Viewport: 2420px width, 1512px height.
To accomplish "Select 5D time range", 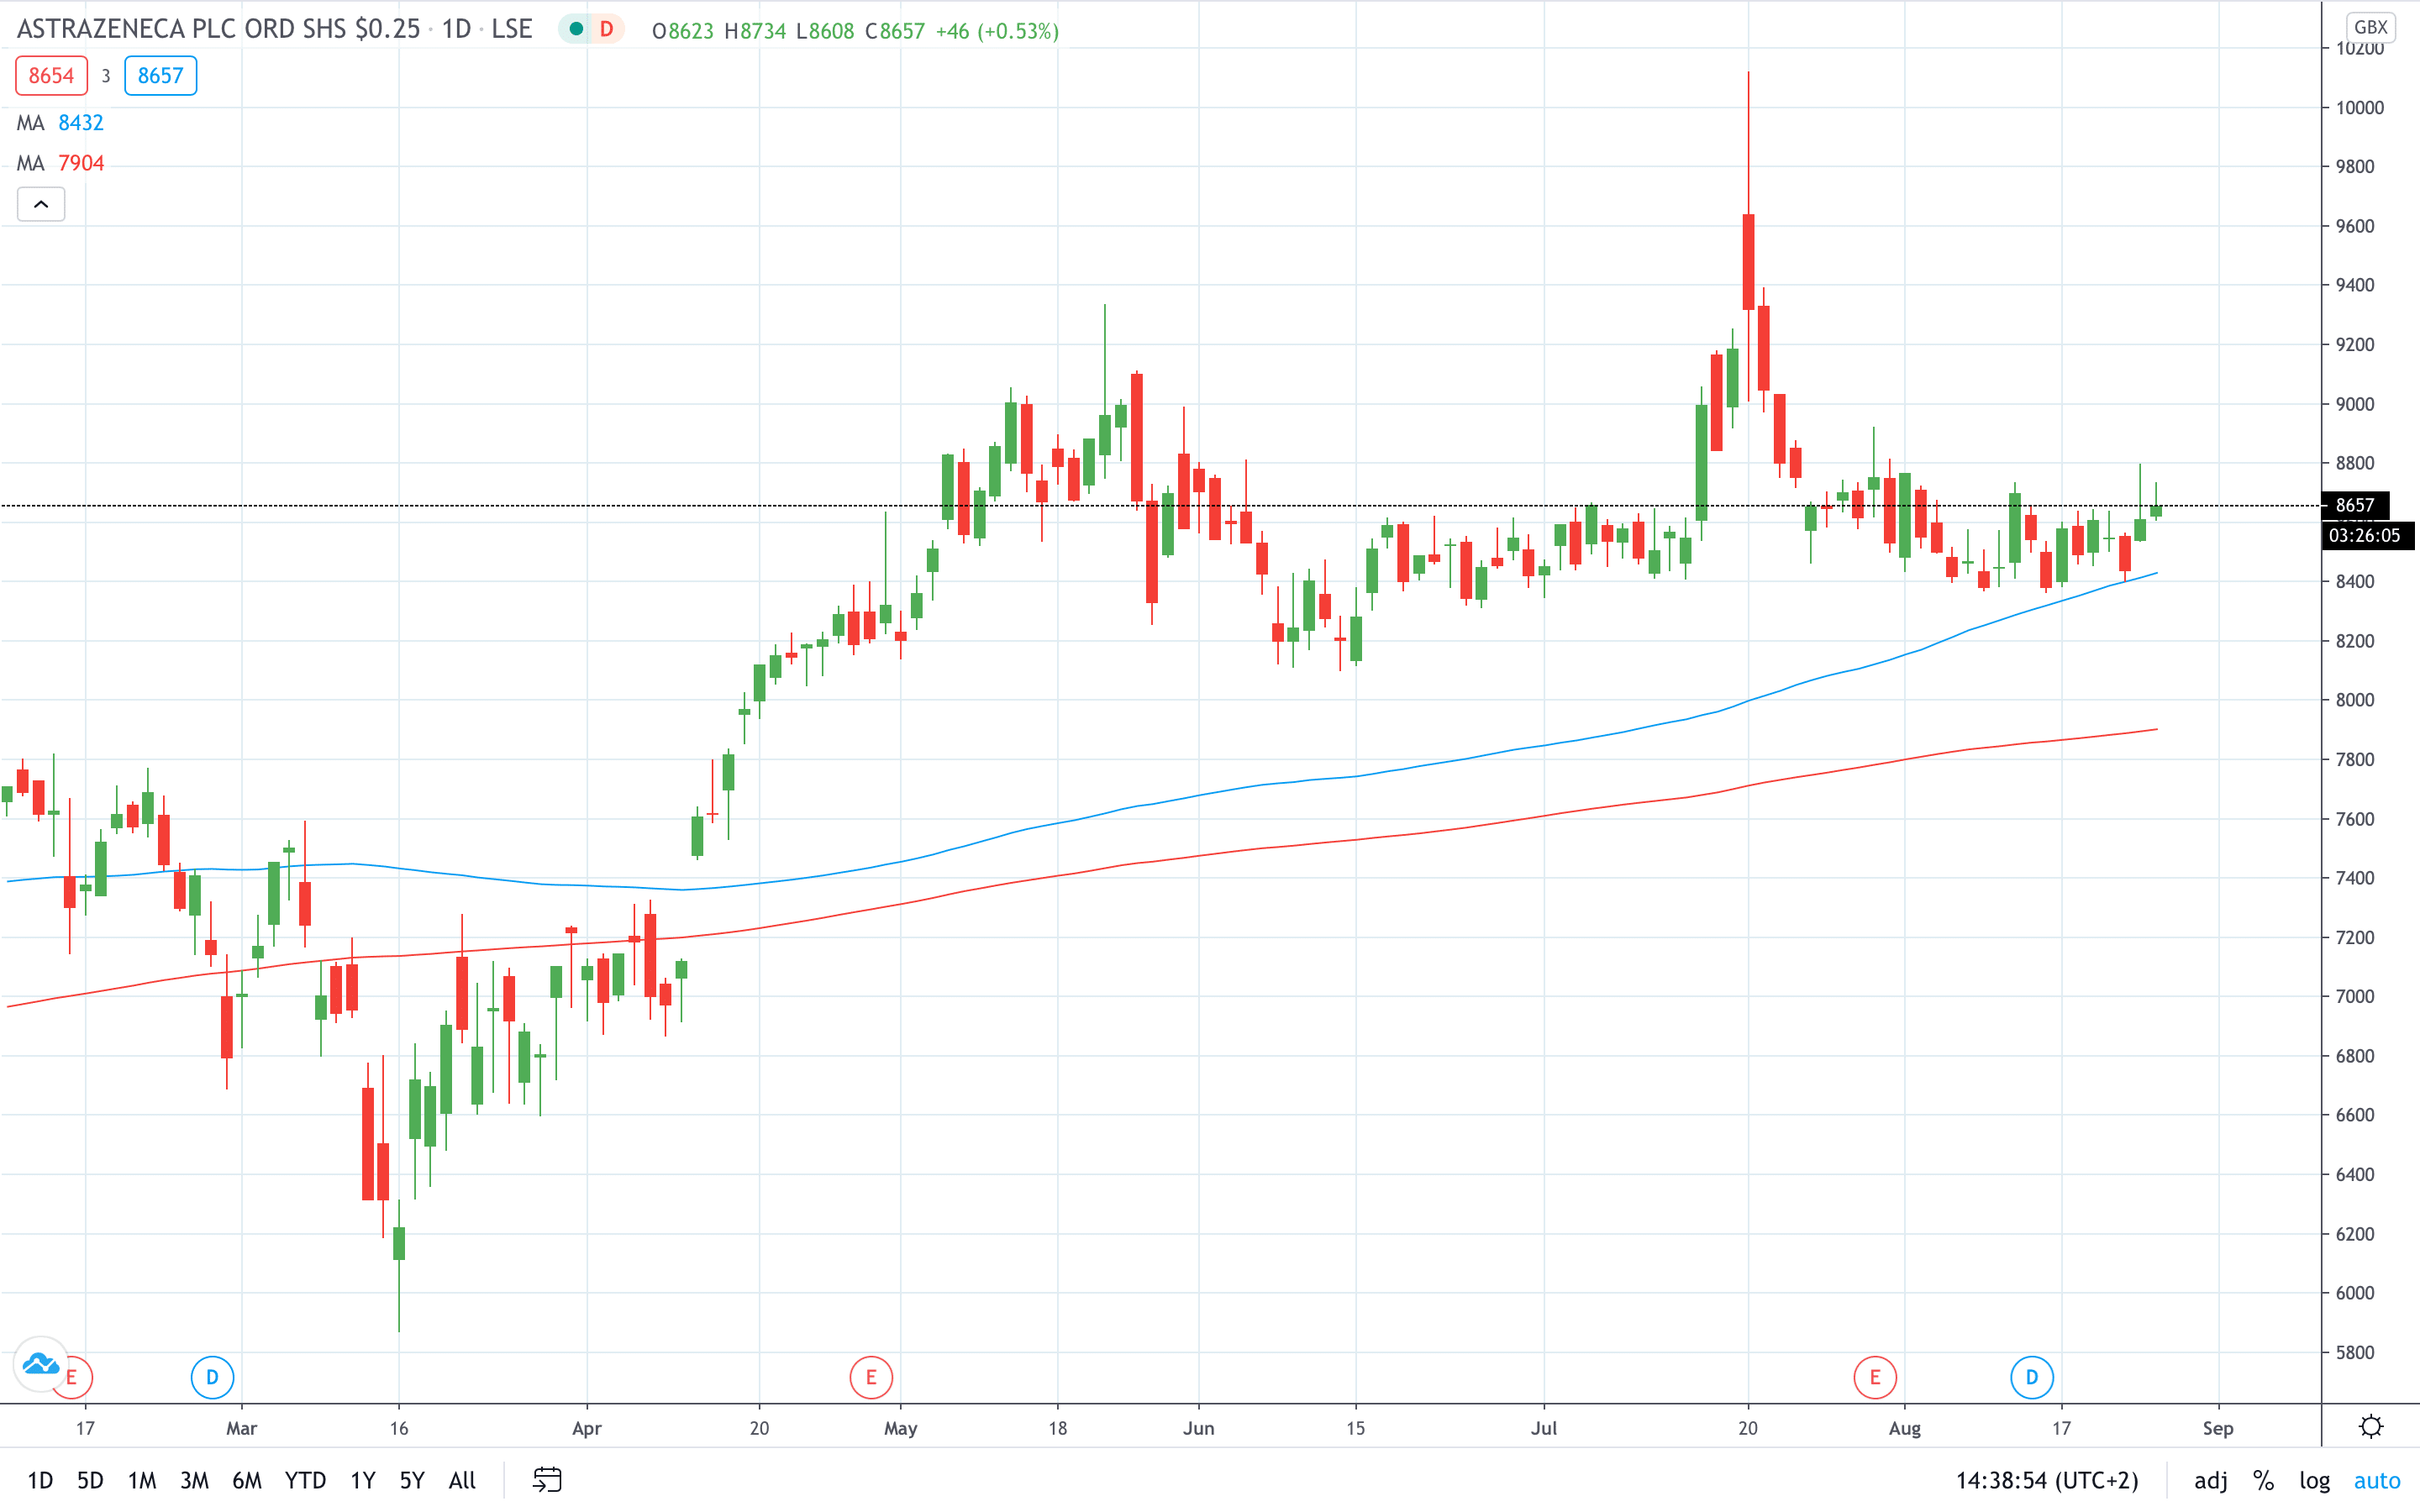I will click(x=90, y=1480).
